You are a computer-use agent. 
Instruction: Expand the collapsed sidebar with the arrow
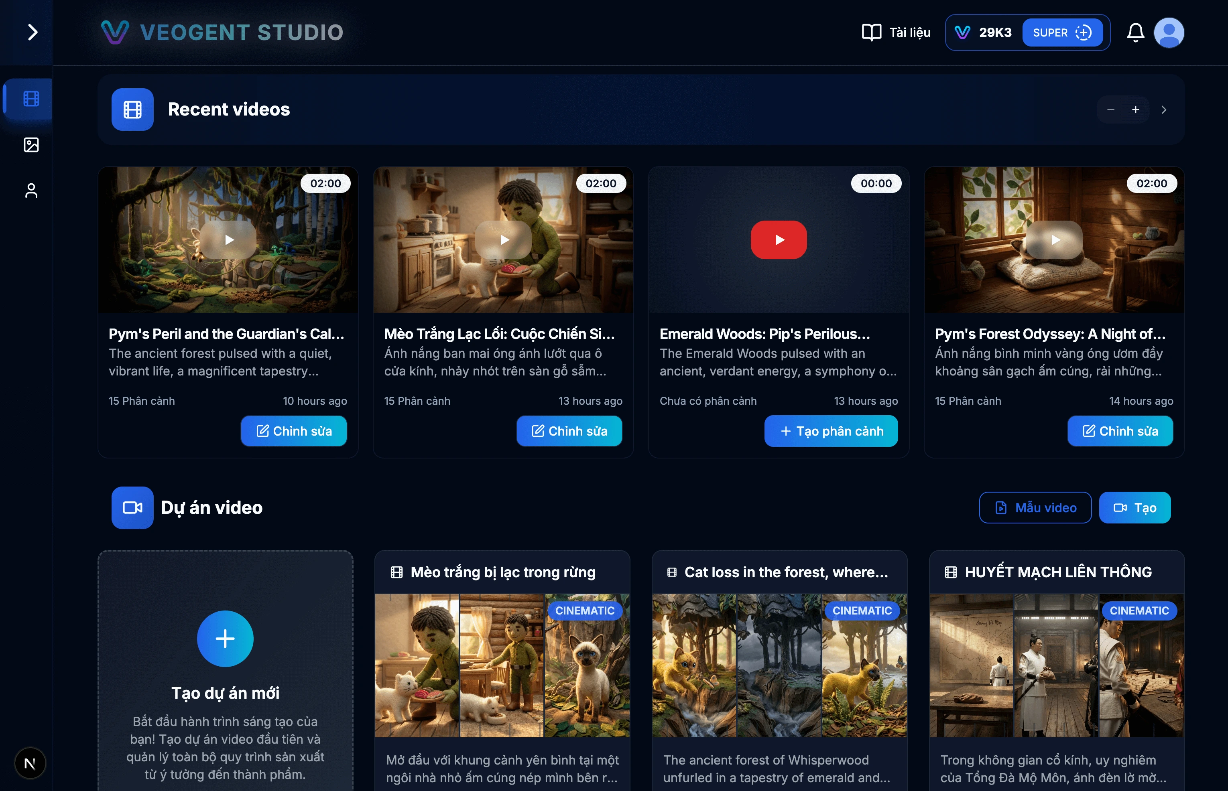coord(33,32)
